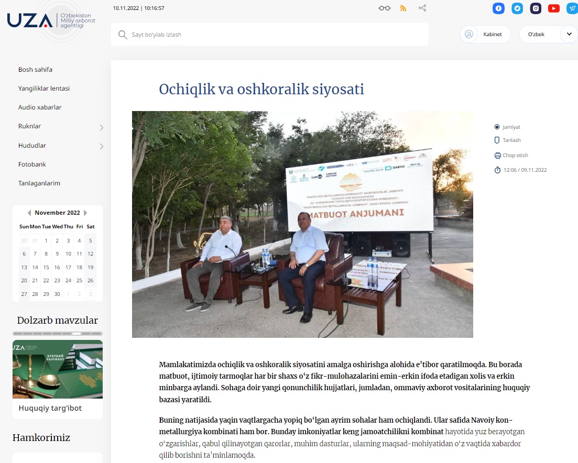Click the RSS feed icon
Screen dimensions: 578x463
(403, 8)
